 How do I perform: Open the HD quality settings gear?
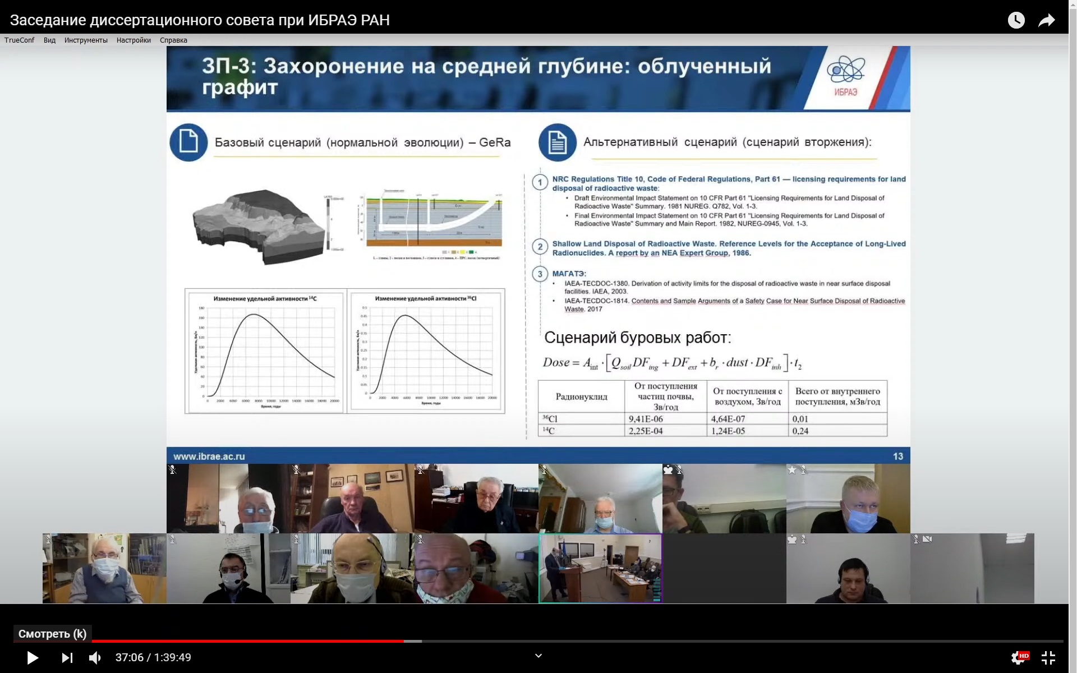click(x=1019, y=657)
